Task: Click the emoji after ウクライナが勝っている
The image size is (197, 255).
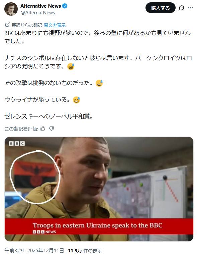Action: [76, 100]
